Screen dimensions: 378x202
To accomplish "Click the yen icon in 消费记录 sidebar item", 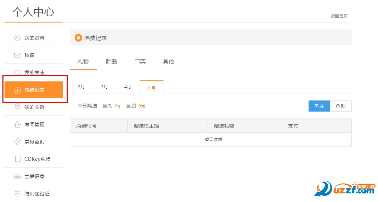I will [x=17, y=90].
